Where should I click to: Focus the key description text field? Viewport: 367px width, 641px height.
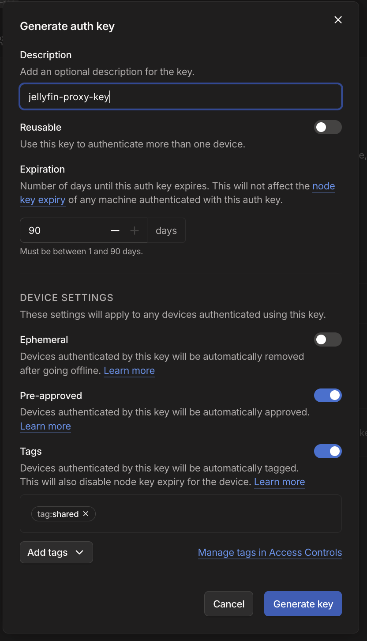point(181,97)
